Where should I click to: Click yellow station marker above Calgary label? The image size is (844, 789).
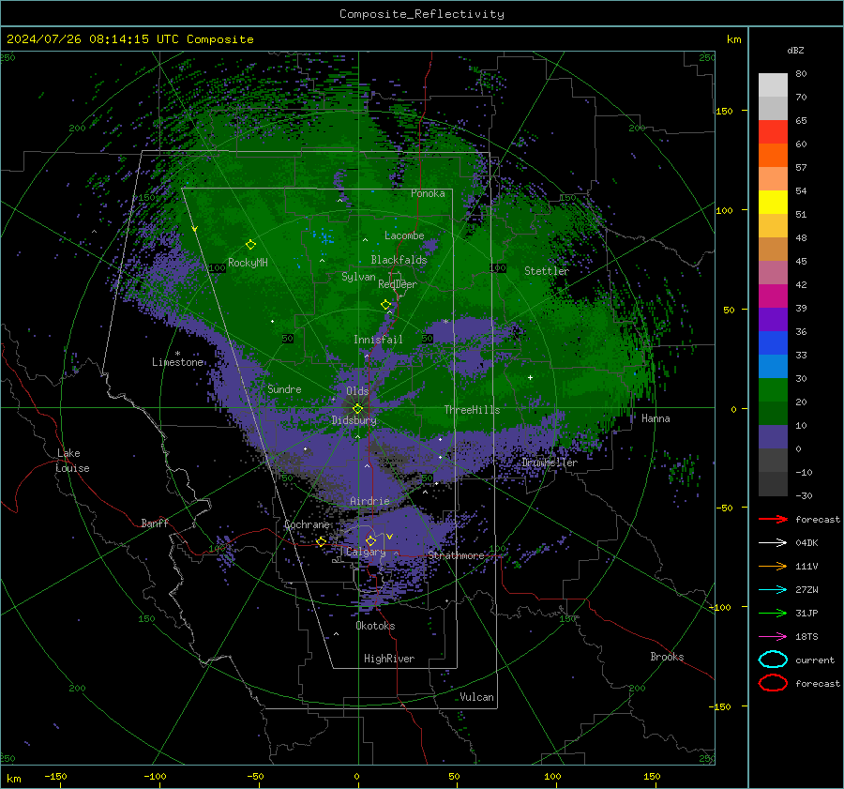point(370,540)
